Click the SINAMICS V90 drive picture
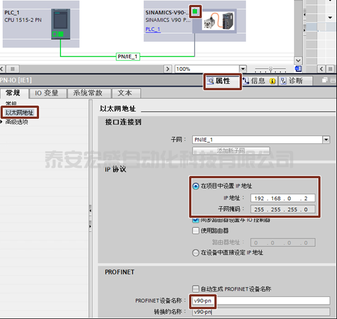 218,21
